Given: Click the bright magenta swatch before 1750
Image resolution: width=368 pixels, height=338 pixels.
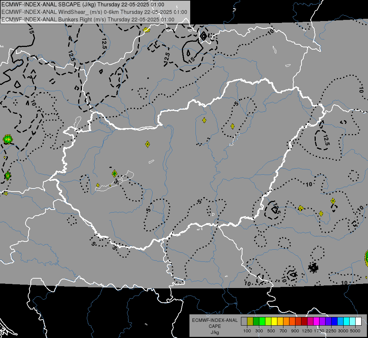Looking at the screenshot, I should (x=317, y=321).
